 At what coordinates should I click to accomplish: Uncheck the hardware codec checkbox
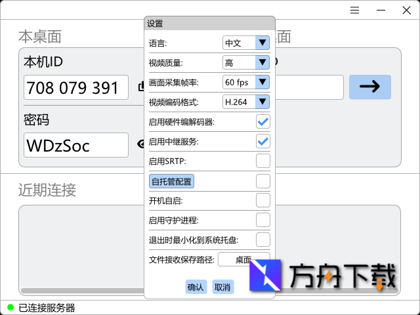pyautogui.click(x=262, y=121)
